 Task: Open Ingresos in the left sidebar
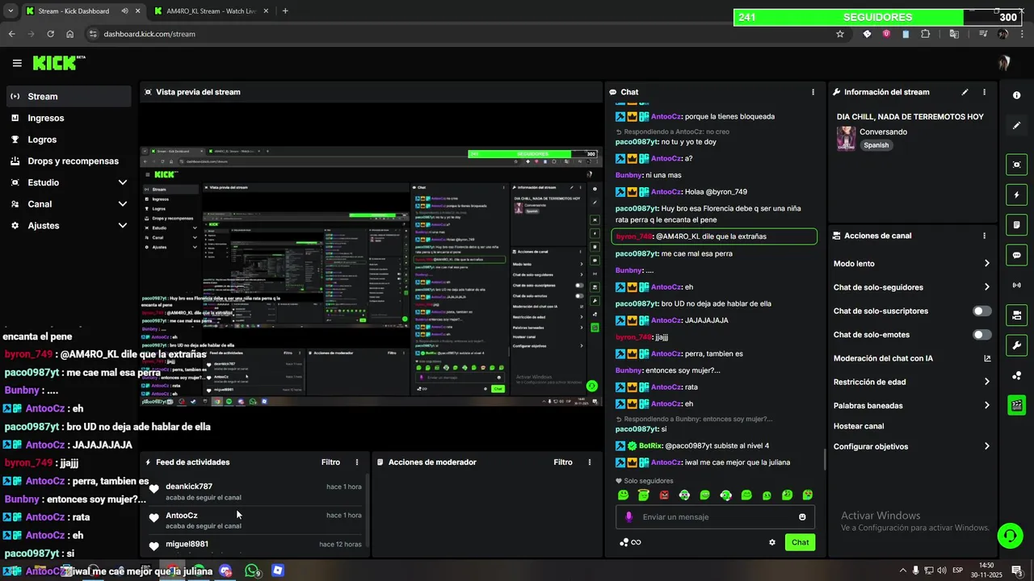tap(68, 118)
